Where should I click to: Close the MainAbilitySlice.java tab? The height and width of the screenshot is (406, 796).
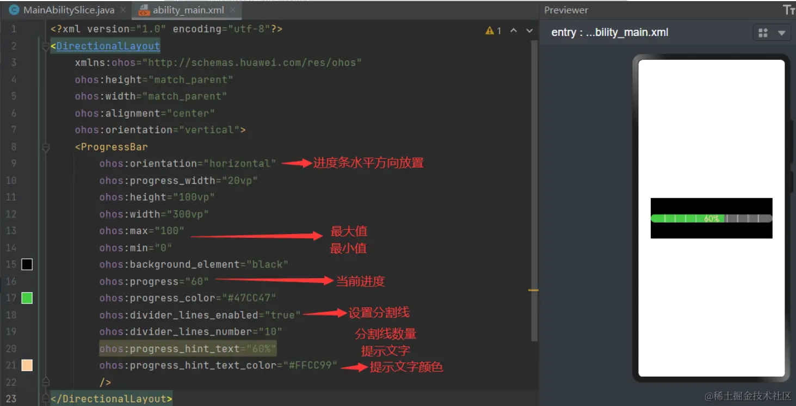click(x=122, y=10)
